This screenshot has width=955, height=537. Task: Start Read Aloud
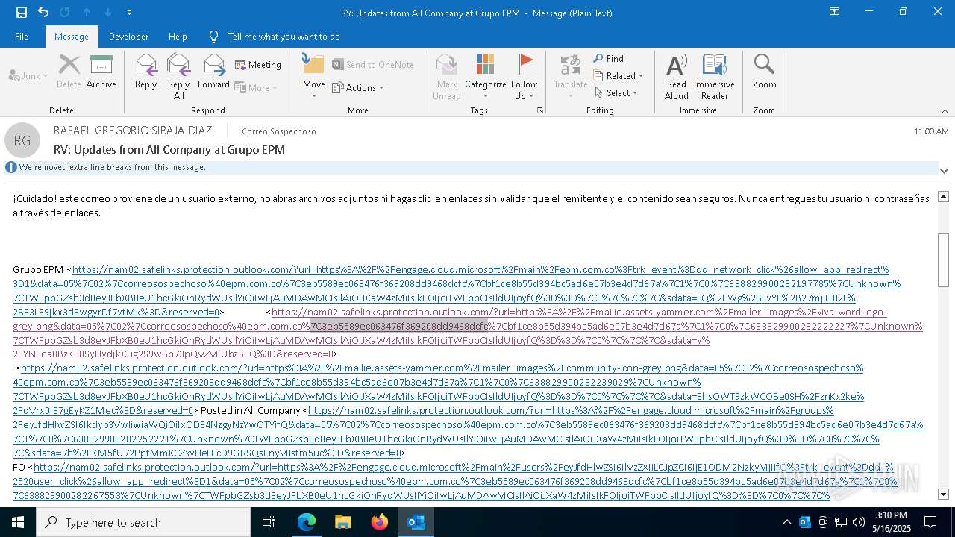tap(677, 76)
